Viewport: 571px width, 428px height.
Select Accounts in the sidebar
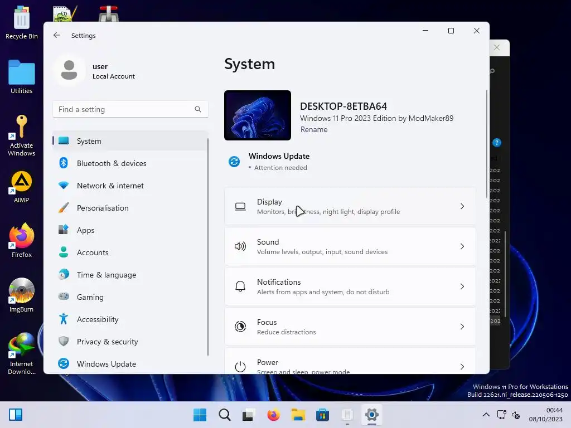click(x=130, y=252)
